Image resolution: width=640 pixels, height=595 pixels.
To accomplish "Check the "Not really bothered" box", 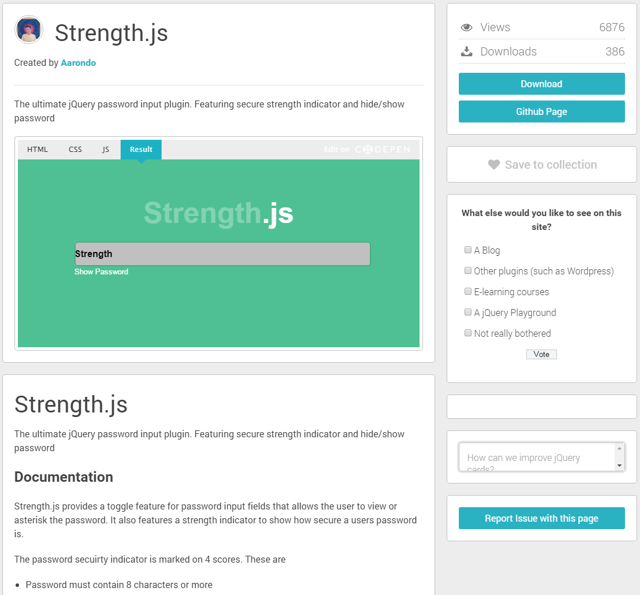I will click(x=468, y=333).
